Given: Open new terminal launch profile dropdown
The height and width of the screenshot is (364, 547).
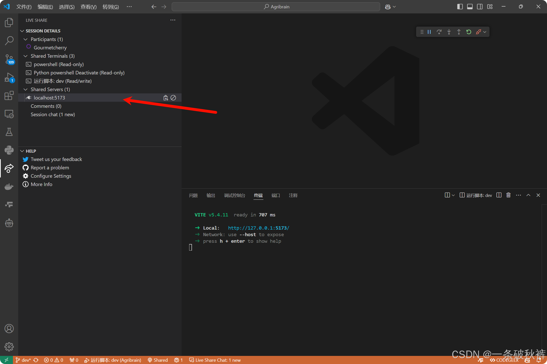Looking at the screenshot, I should (453, 195).
